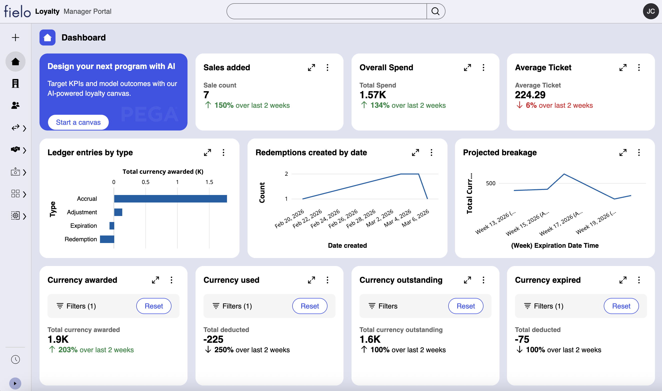The image size is (662, 391).
Task: Expand the Projected breakage chart to fullscreen
Action: (x=623, y=152)
